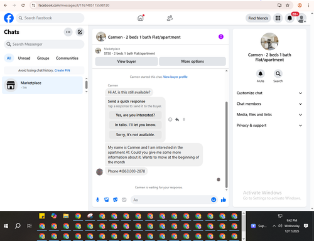
Task: Search in conversation magnifier icon
Action: point(278,73)
